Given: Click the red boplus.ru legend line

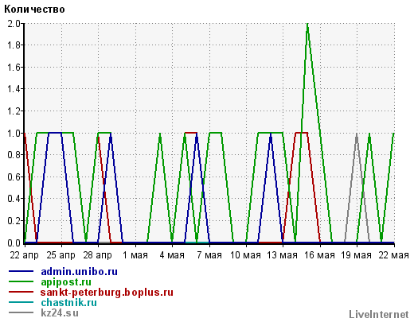Looking at the screenshot, I should (x=21, y=292).
